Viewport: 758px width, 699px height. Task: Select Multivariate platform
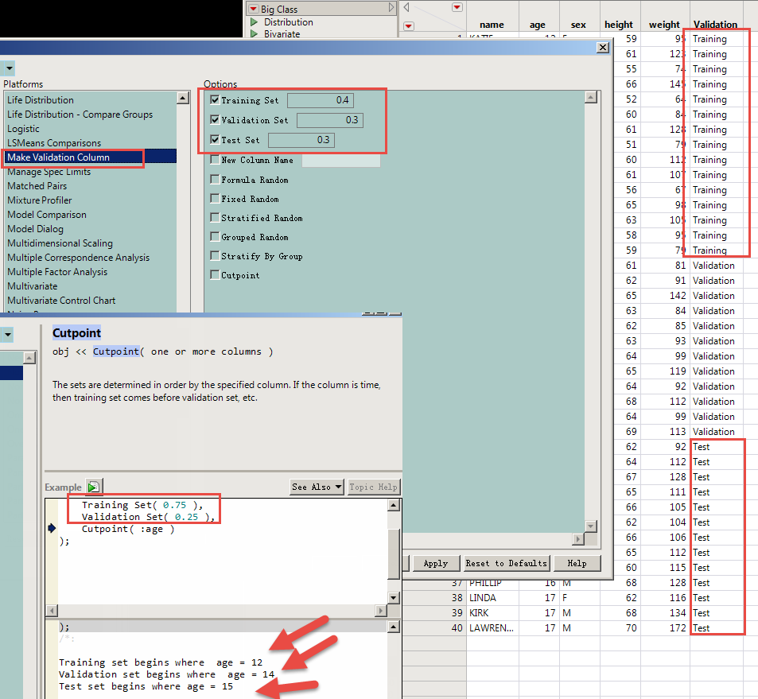pyautogui.click(x=33, y=286)
